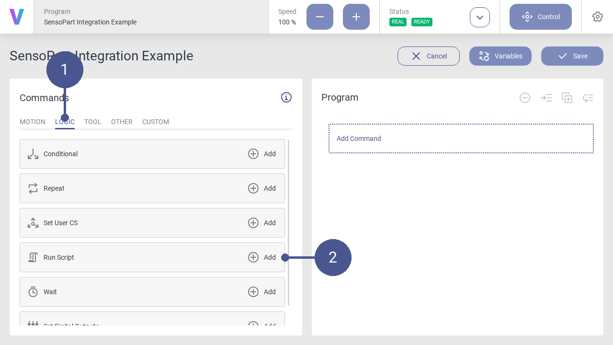Click the remove command icon in Program panel
Screen dimensions: 613x345
pyautogui.click(x=525, y=98)
